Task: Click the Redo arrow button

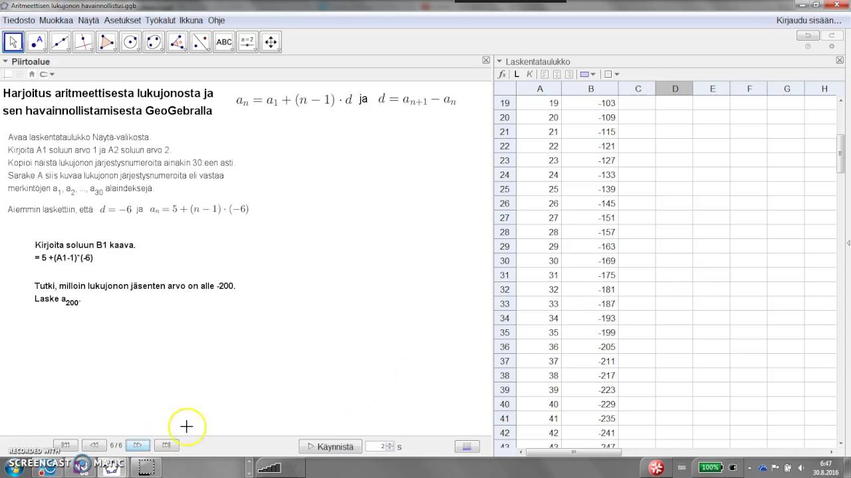Action: pos(831,35)
